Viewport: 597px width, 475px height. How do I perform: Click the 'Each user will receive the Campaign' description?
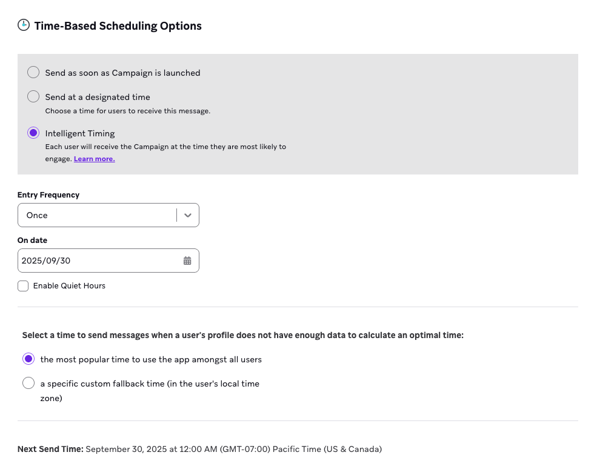coord(165,147)
